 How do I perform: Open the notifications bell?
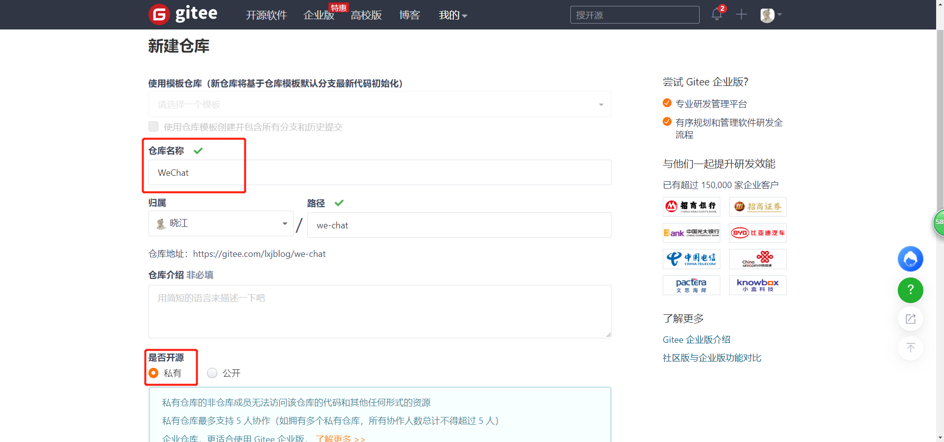tap(717, 14)
